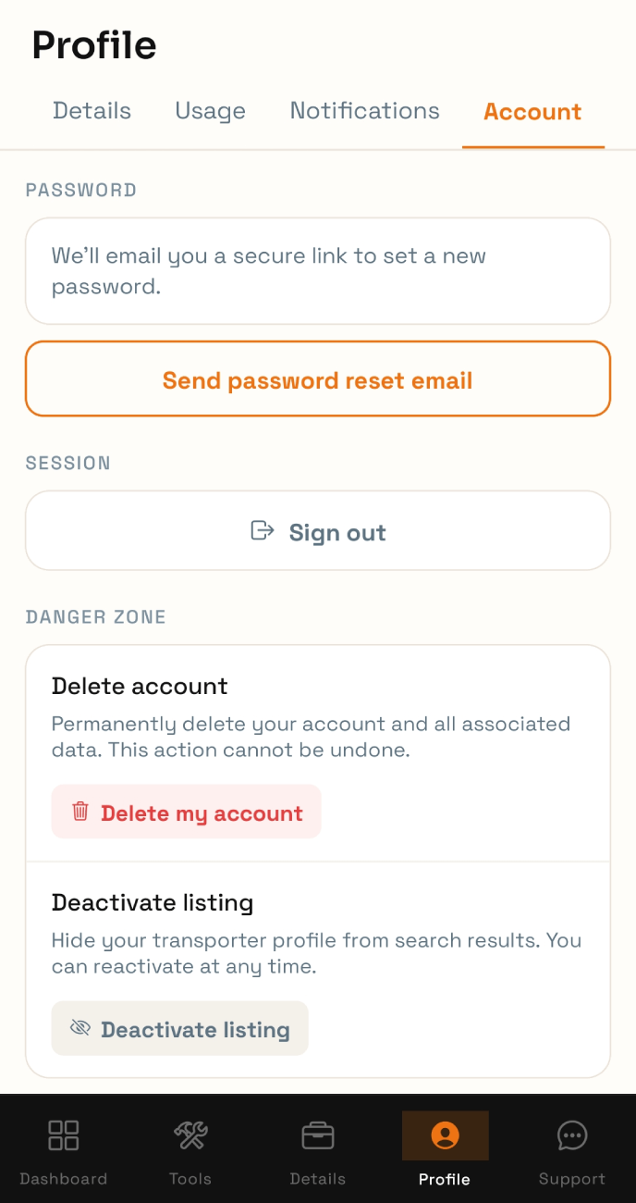Click the Deactivate listing button

179,1028
